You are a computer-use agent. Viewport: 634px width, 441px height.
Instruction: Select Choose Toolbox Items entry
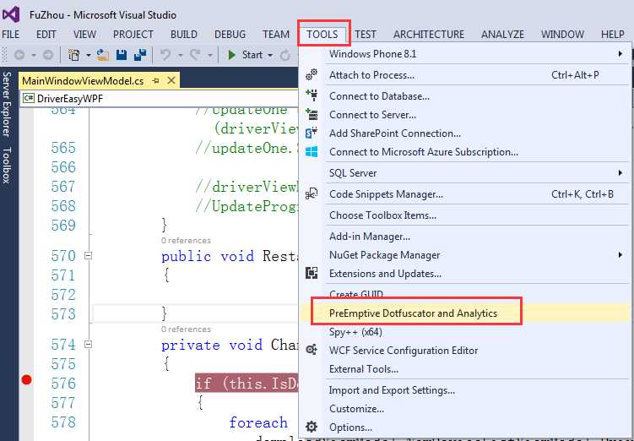click(465, 215)
